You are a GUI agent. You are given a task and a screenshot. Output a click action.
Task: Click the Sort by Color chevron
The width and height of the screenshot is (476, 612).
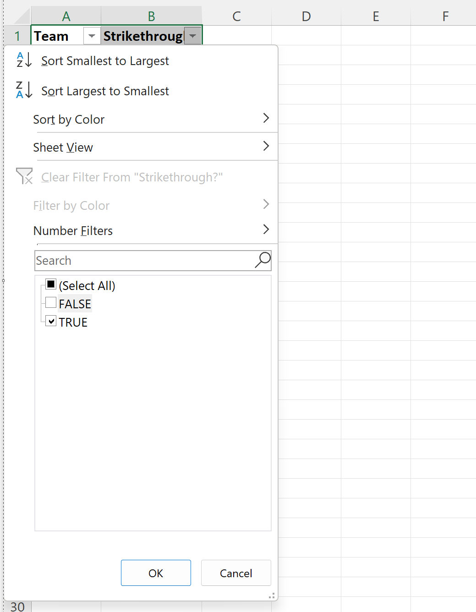coord(266,118)
